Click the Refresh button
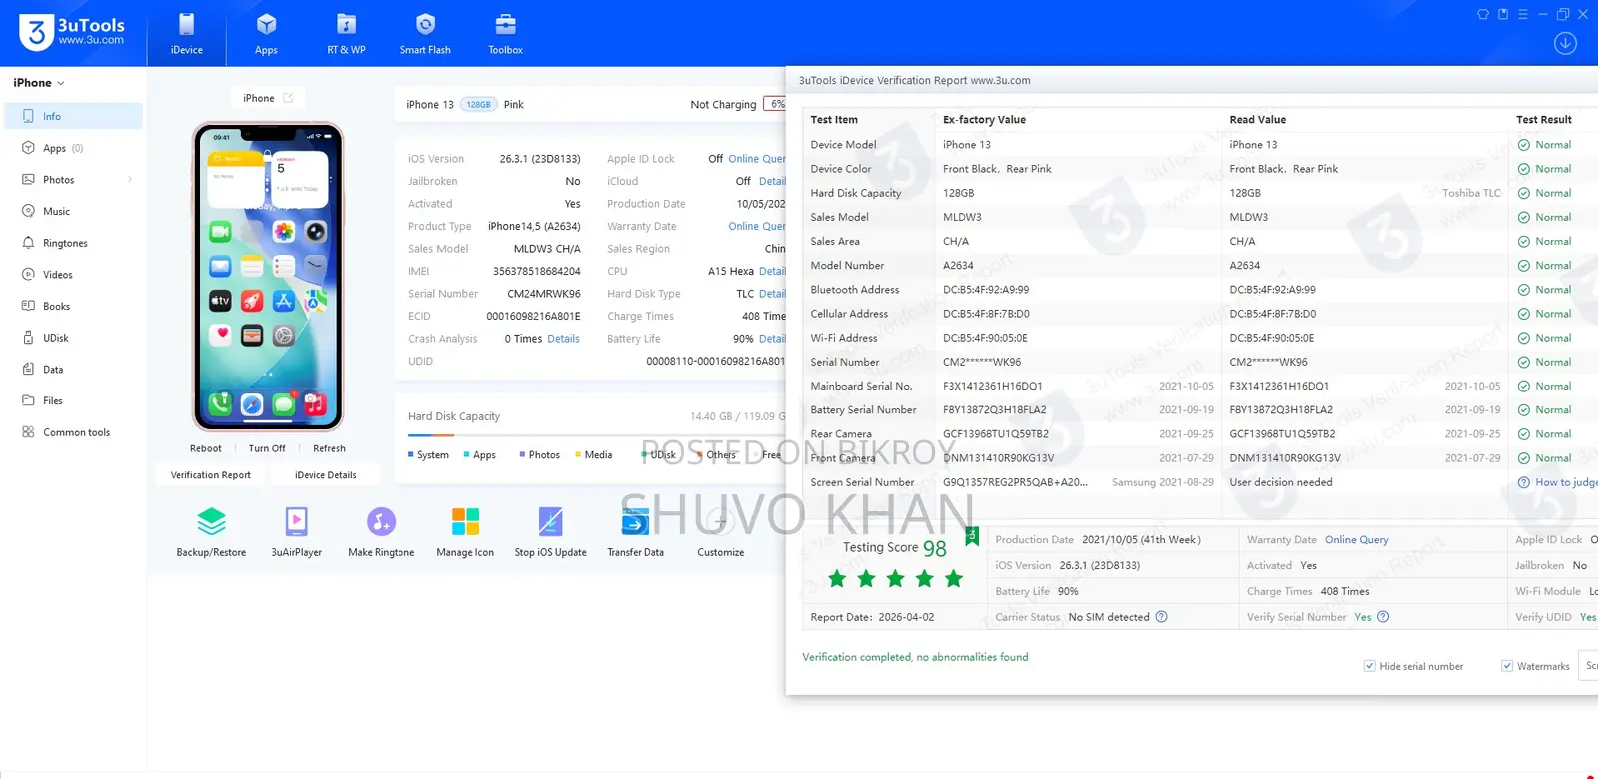The height and width of the screenshot is (779, 1598). point(329,448)
